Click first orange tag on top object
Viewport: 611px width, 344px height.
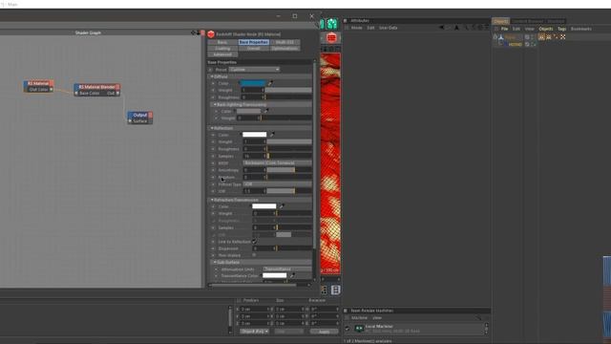pyautogui.click(x=541, y=37)
